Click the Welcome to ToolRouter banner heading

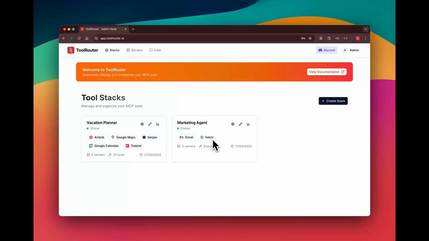(104, 70)
